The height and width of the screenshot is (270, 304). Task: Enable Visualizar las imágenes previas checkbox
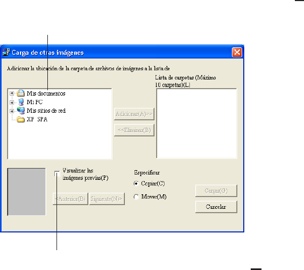(57, 174)
